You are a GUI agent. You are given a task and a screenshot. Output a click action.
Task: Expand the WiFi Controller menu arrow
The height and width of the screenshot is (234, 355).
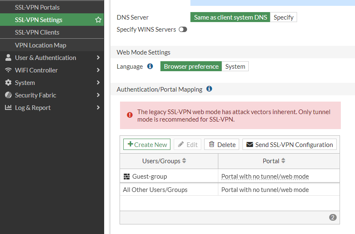[98, 70]
